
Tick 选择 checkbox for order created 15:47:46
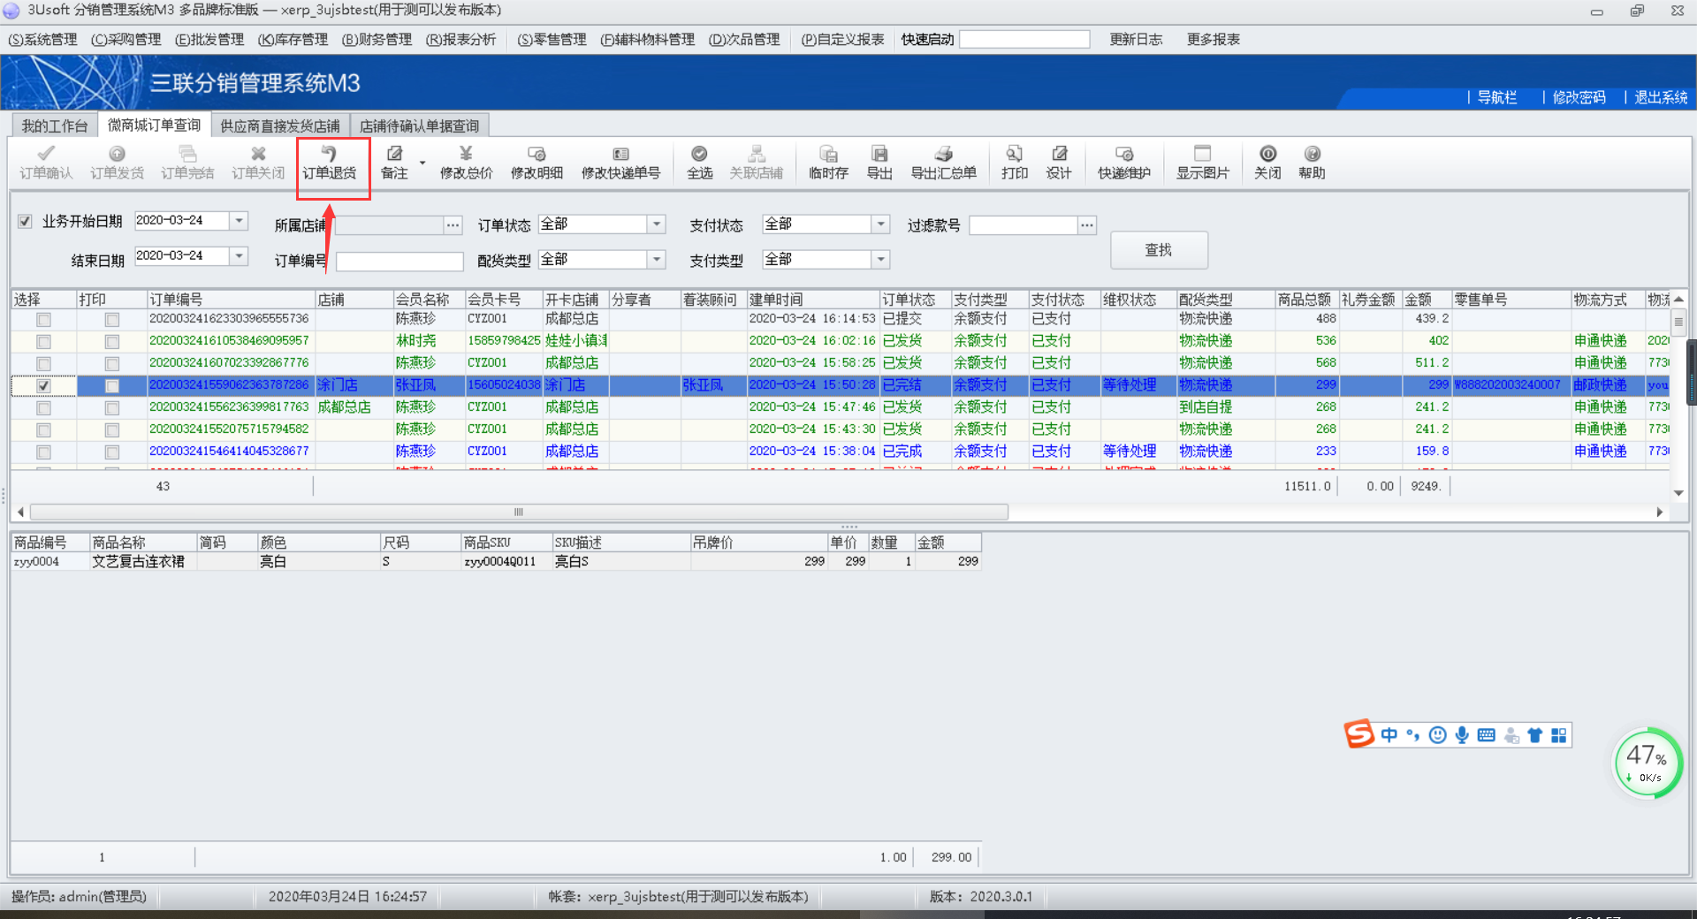coord(43,407)
